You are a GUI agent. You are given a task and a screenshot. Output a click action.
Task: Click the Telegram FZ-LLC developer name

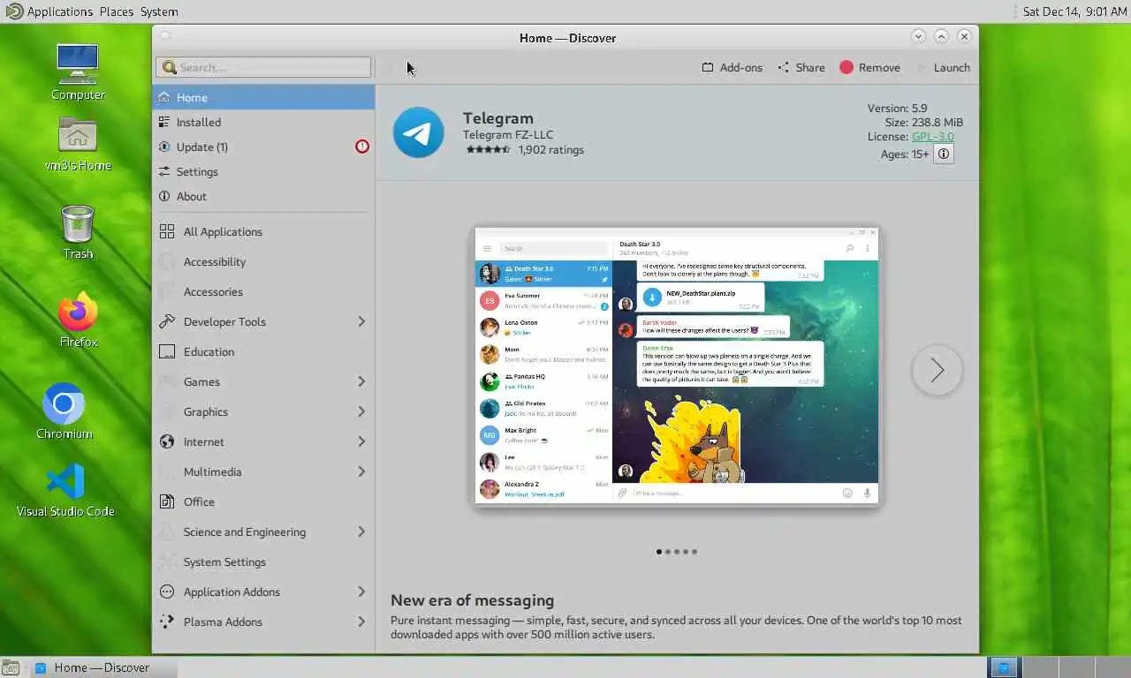coord(508,135)
